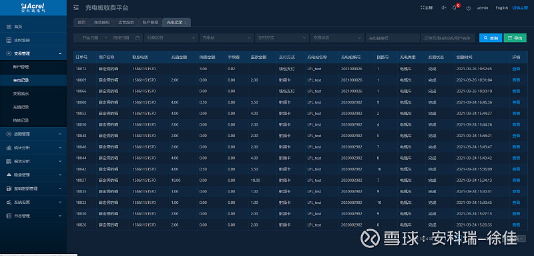Click the Acrel logo
534x256 pixels.
point(33,7)
